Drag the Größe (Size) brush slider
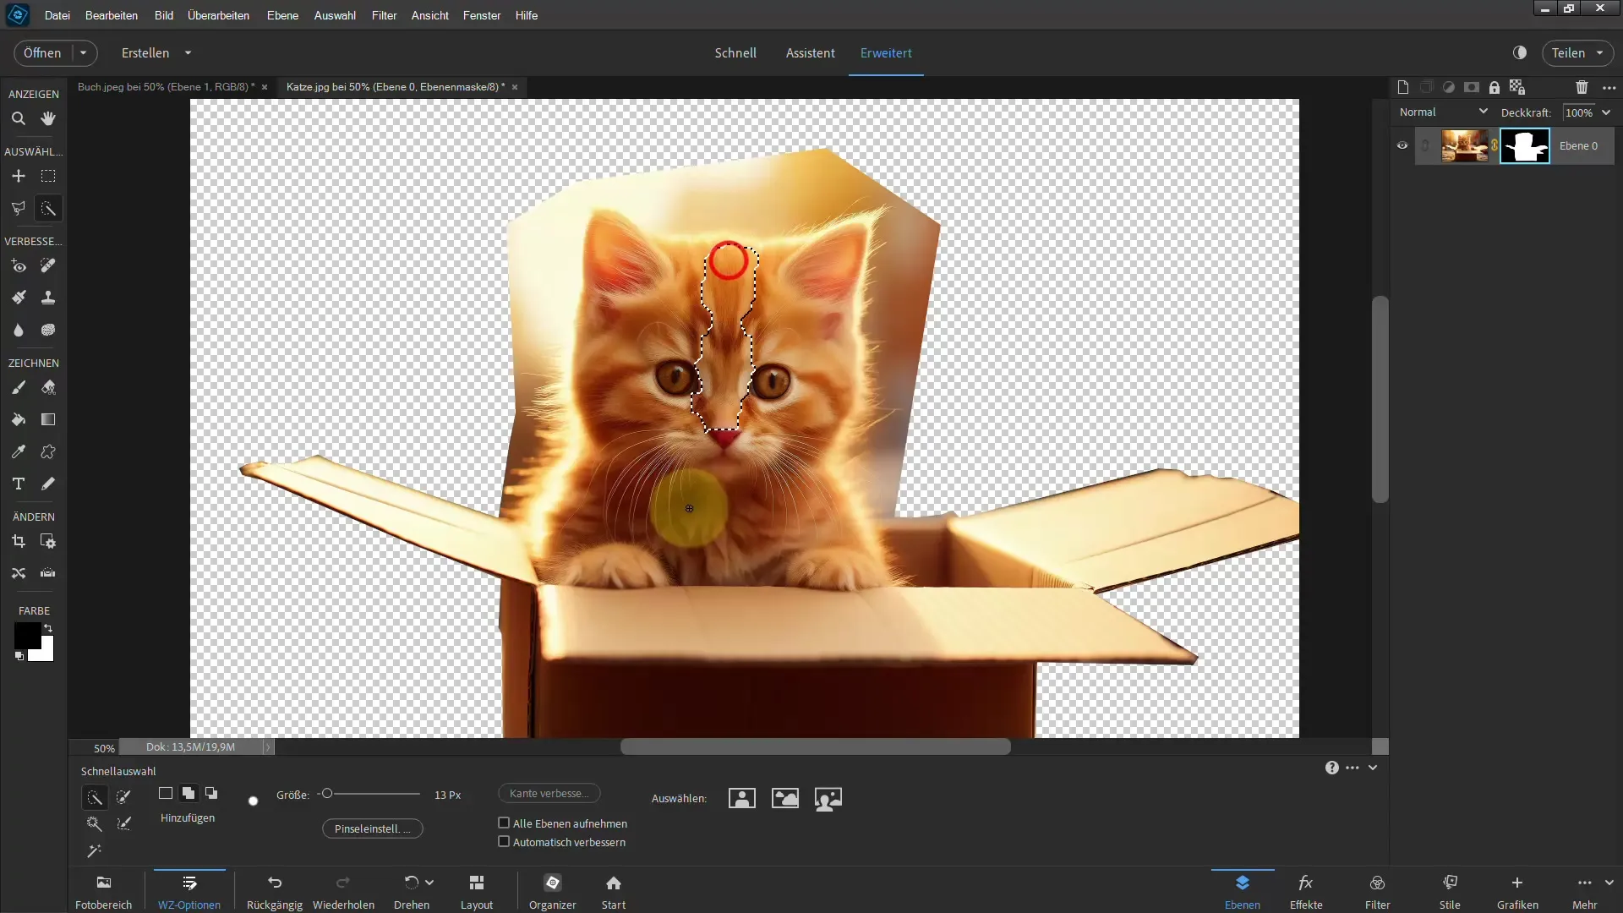1623x913 pixels. (326, 793)
